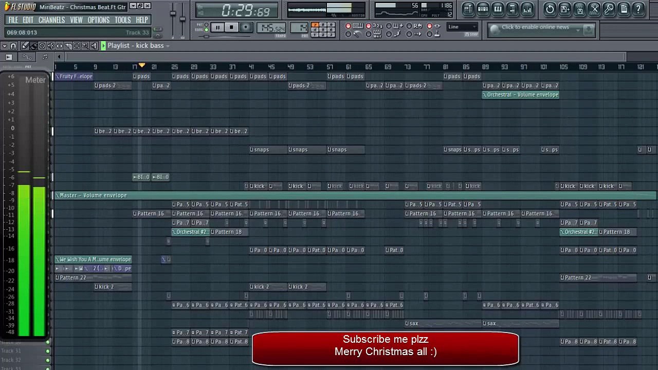Select the slice tool in playlist
This screenshot has height=370, width=658.
coord(68,46)
